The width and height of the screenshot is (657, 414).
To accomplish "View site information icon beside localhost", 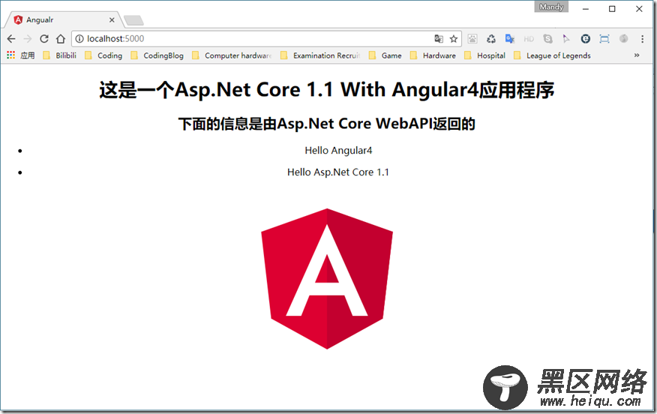I will 79,39.
